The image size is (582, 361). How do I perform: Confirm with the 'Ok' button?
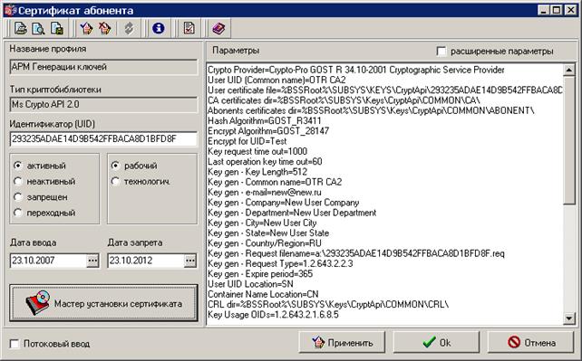436,342
